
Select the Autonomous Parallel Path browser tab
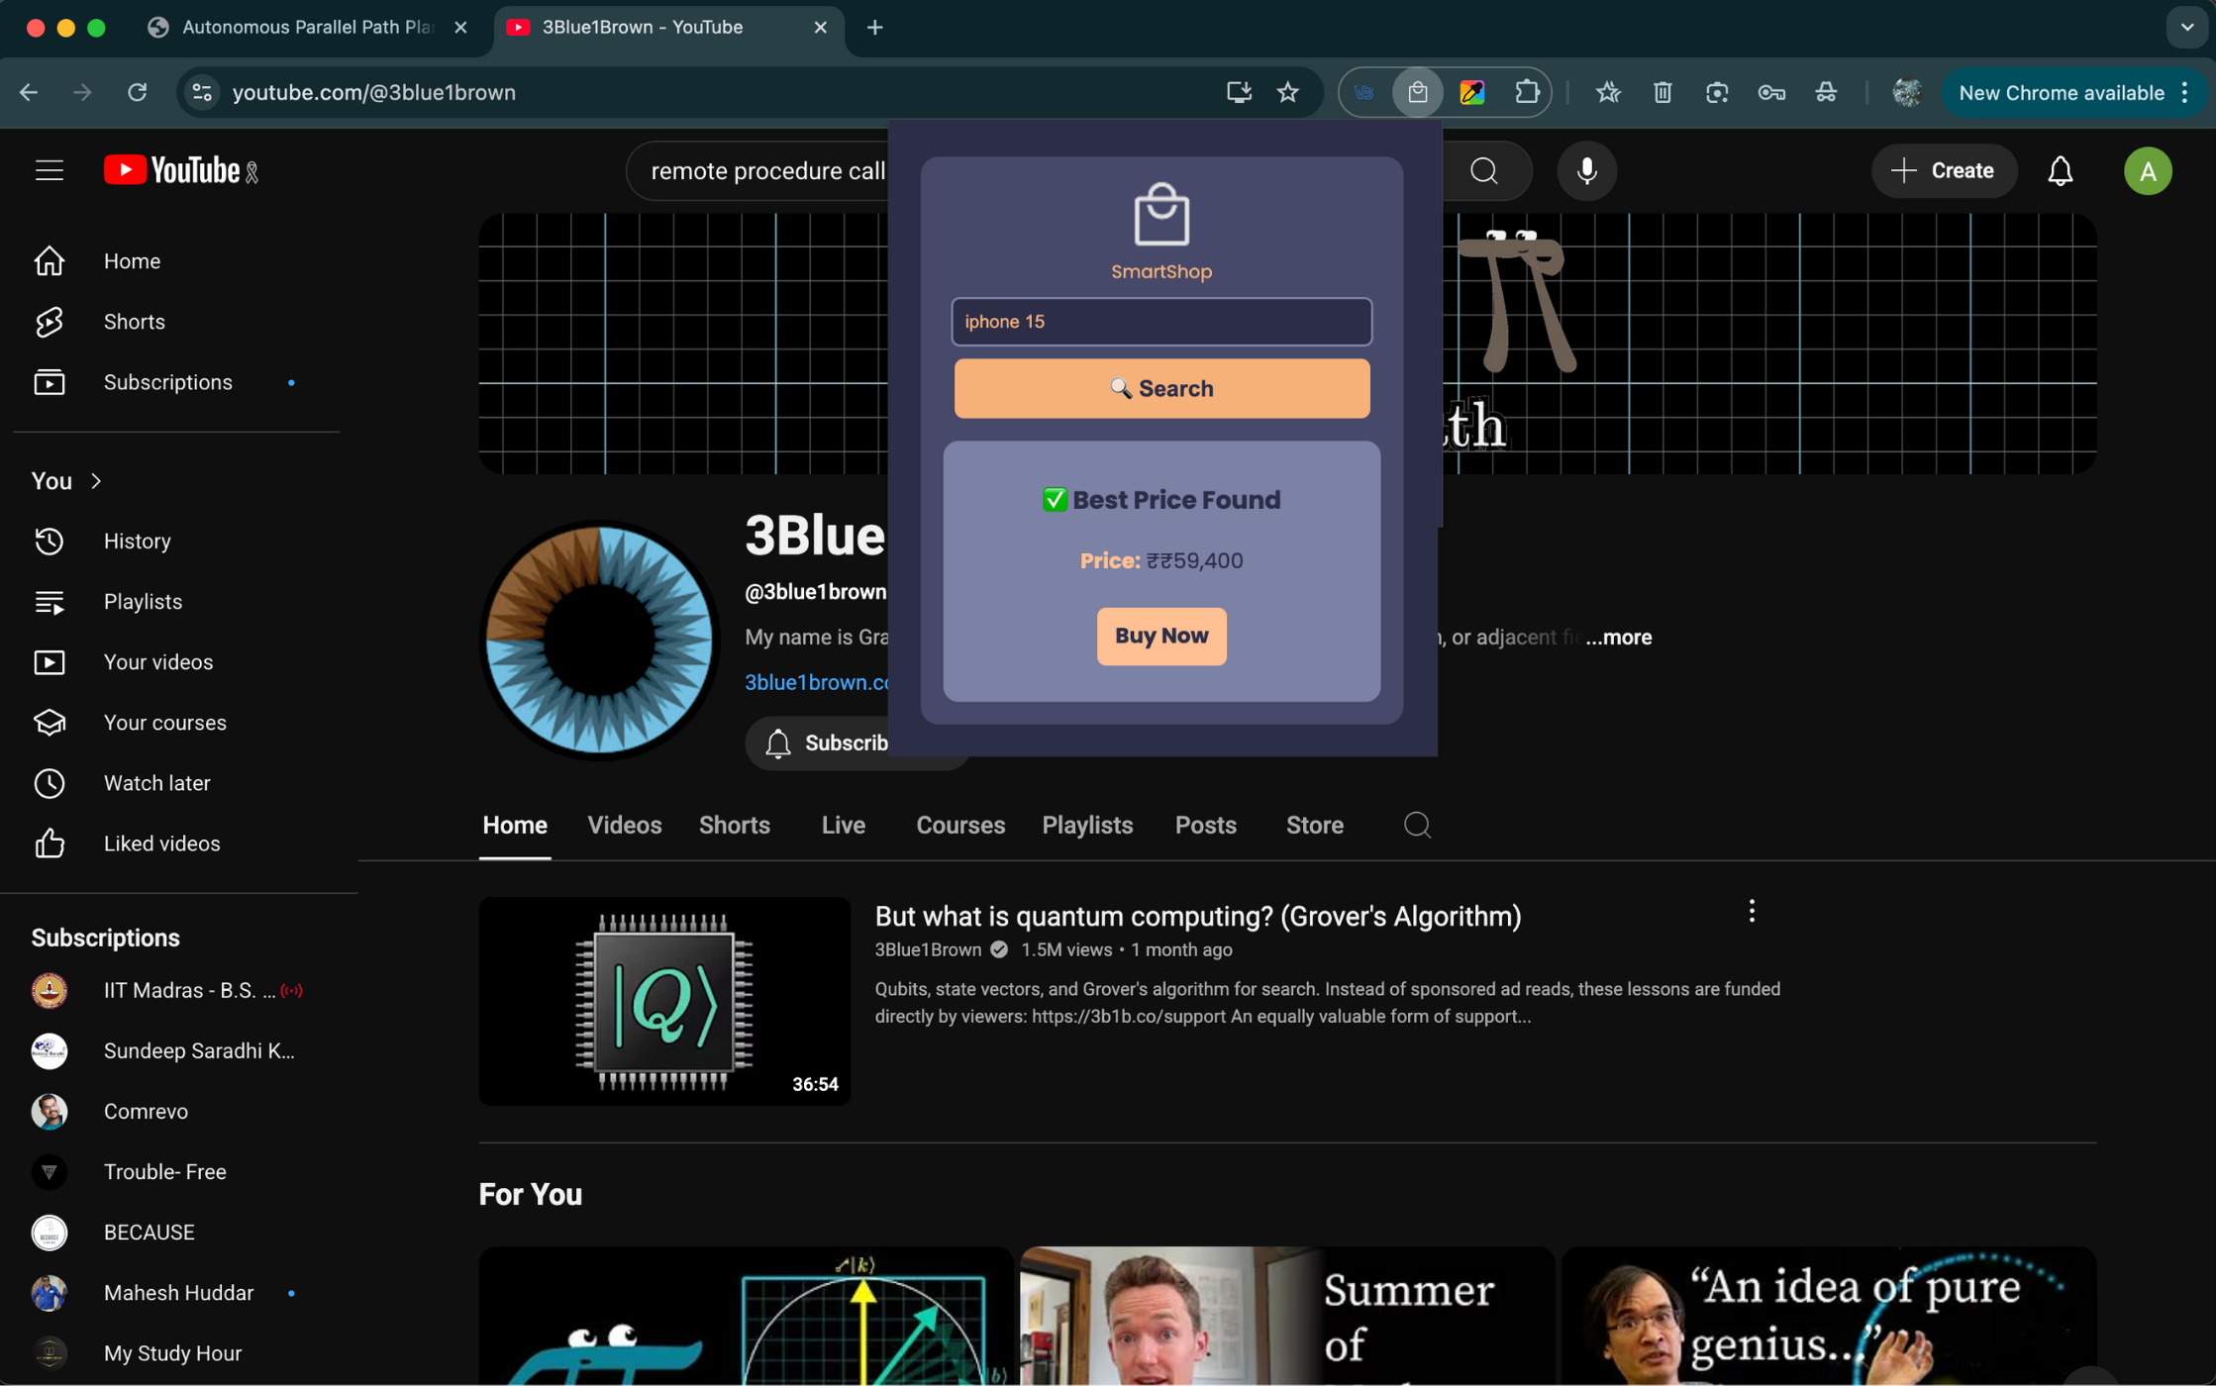[307, 28]
